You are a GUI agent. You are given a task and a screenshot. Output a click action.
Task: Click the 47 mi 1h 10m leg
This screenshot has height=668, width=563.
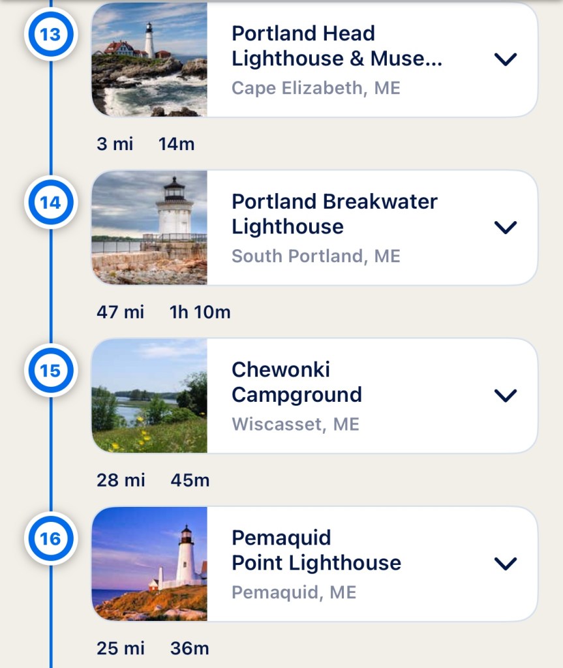(x=163, y=312)
